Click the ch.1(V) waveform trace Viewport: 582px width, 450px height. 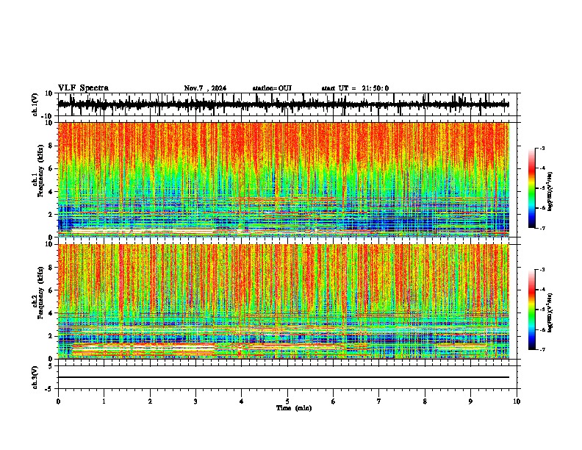(283, 104)
